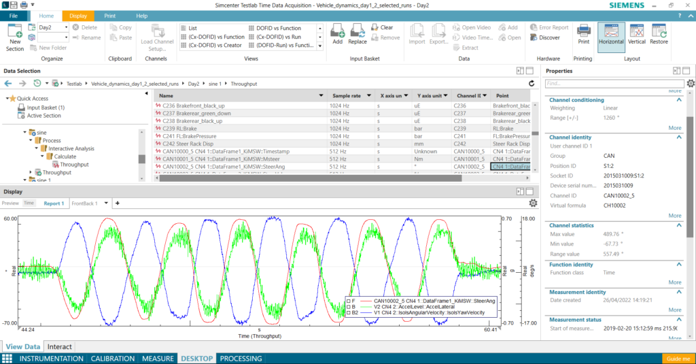Click the MEASURE workflow button

158,359
